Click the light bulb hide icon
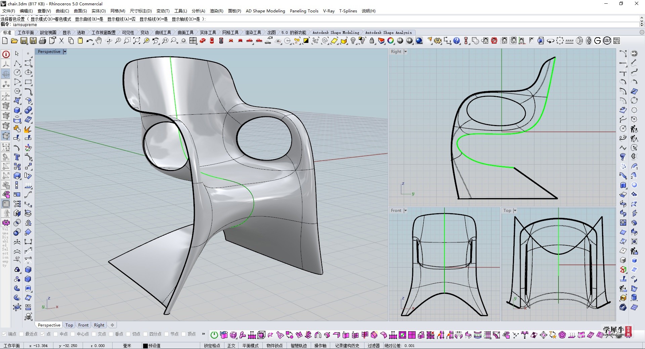The image size is (645, 349). (353, 41)
